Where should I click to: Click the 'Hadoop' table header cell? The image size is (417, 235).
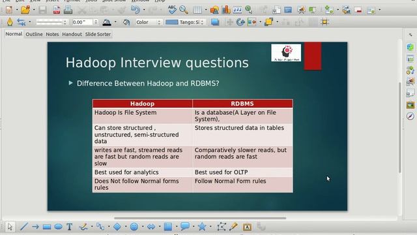click(142, 104)
